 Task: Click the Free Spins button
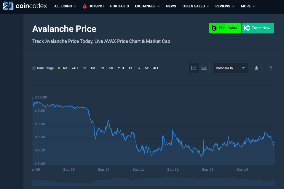225,28
